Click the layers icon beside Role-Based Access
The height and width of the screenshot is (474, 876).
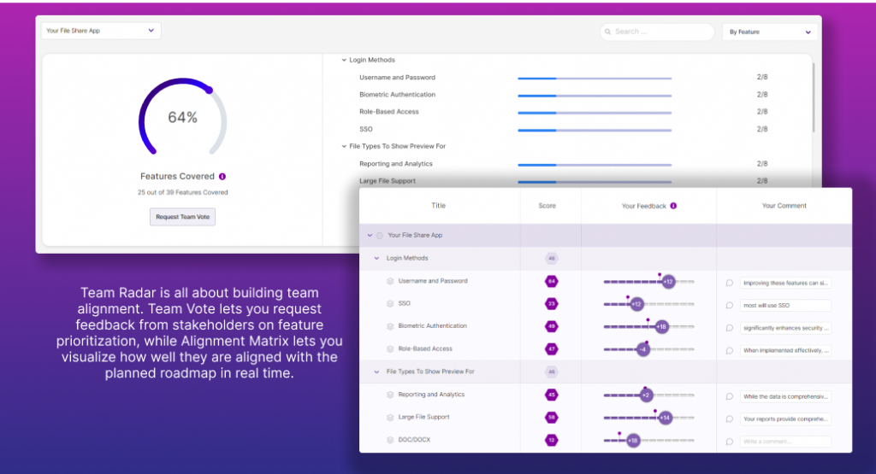(390, 349)
